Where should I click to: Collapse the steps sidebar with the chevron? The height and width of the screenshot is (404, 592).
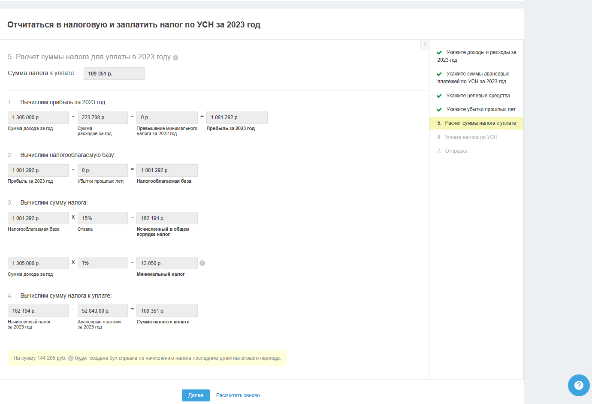point(425,44)
